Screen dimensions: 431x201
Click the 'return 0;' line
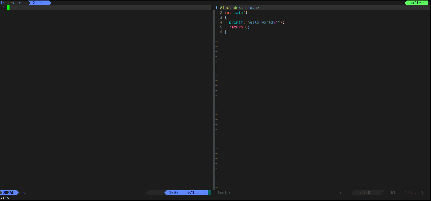coord(239,27)
